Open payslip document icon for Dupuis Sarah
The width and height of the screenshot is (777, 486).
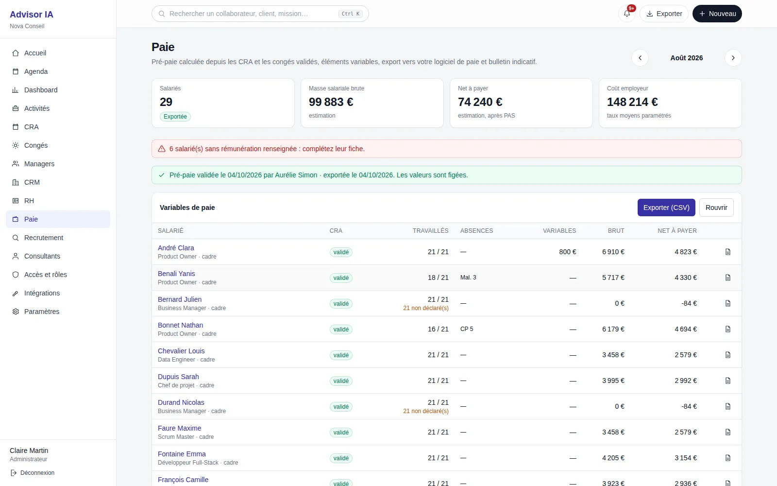pos(728,381)
